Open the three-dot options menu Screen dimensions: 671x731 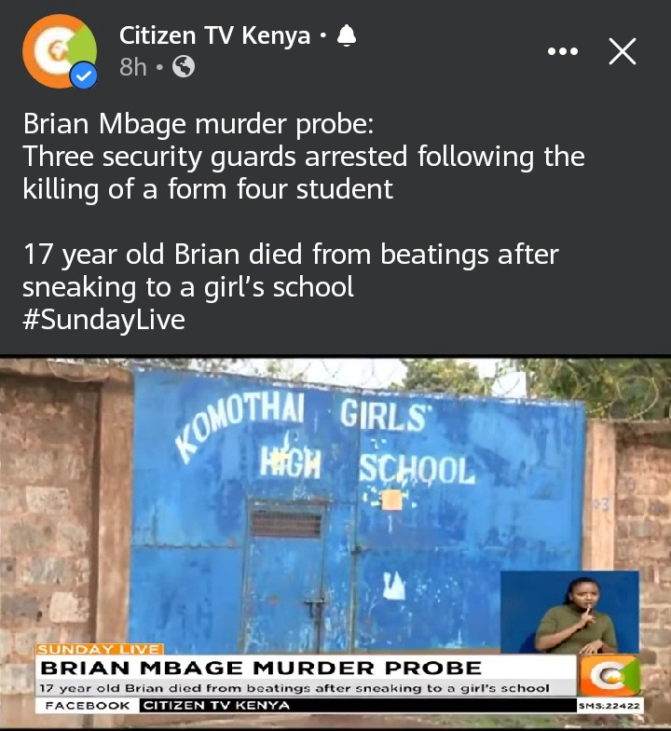[x=563, y=51]
